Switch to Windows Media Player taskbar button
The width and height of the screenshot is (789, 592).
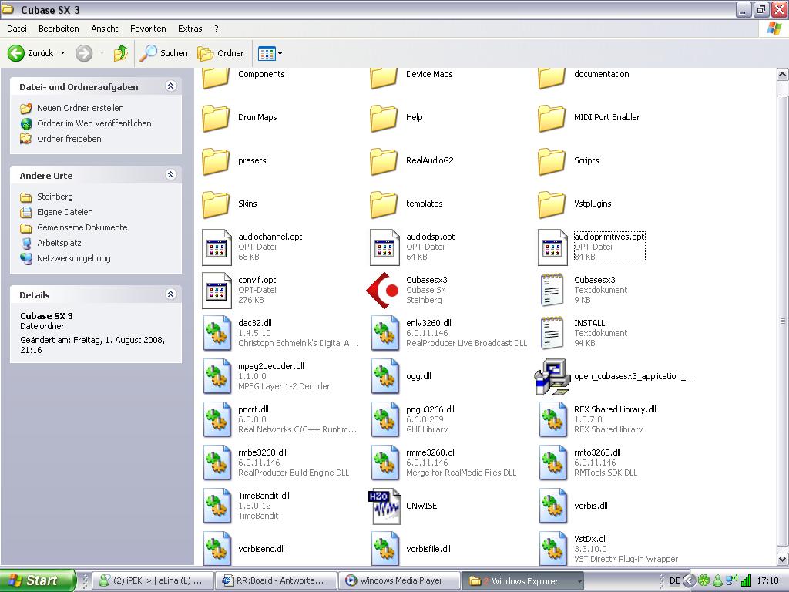click(400, 581)
